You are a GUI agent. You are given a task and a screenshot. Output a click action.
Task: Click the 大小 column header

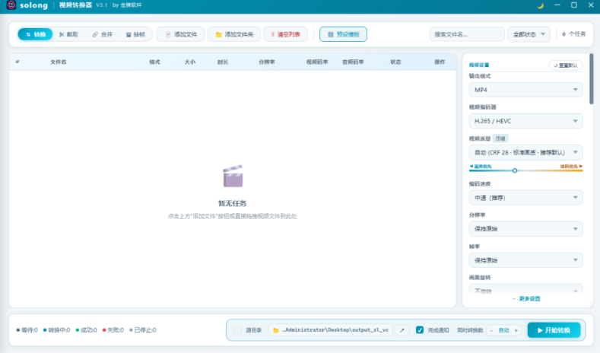[x=190, y=62]
